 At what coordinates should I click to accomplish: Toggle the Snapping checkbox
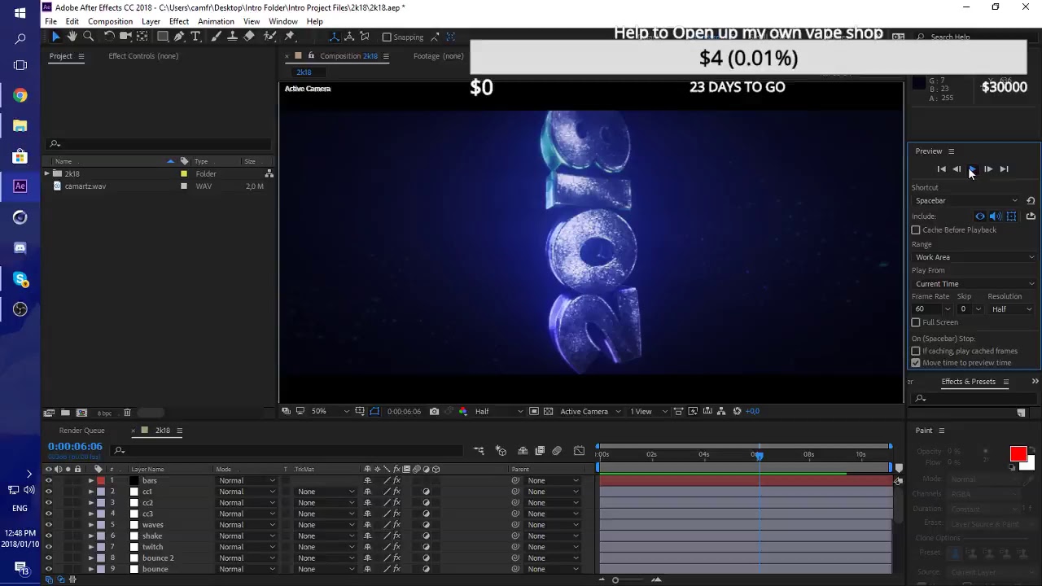(x=387, y=37)
